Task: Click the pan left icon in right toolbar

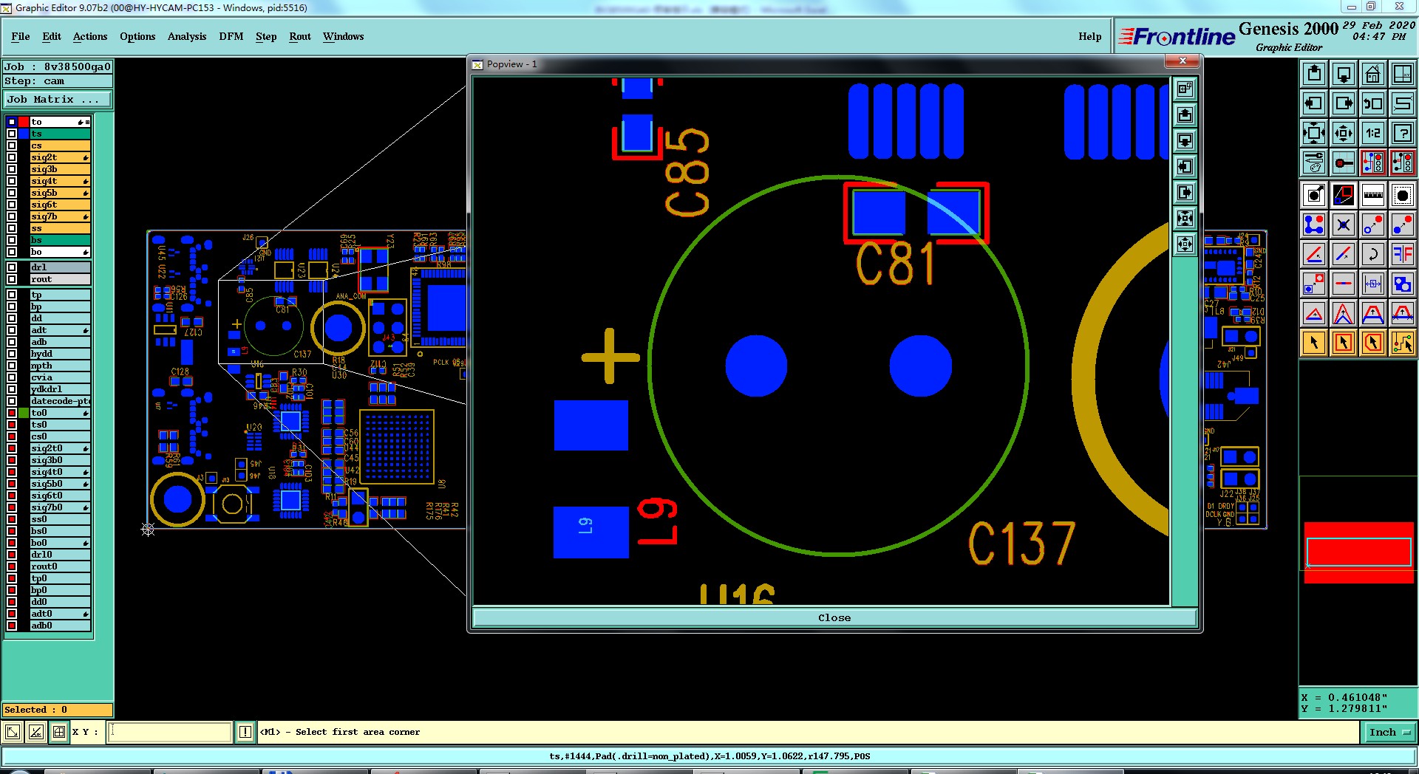Action: click(x=1314, y=103)
